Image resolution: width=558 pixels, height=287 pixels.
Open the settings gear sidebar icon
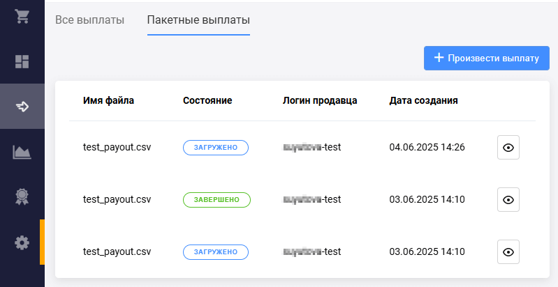point(22,242)
